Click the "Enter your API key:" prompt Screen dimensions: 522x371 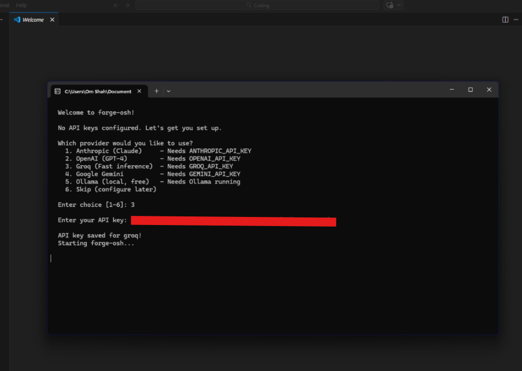pyautogui.click(x=92, y=220)
